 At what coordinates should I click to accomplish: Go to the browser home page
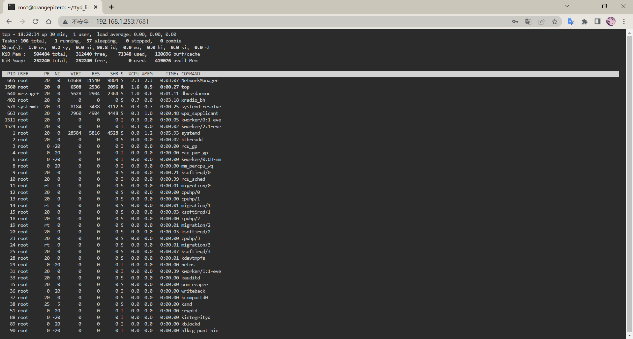coord(49,21)
